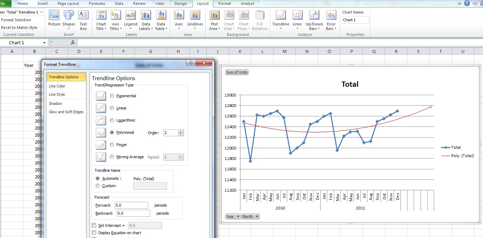The height and width of the screenshot is (238, 483).
Task: Open the Plot Area options
Action: pos(214,20)
